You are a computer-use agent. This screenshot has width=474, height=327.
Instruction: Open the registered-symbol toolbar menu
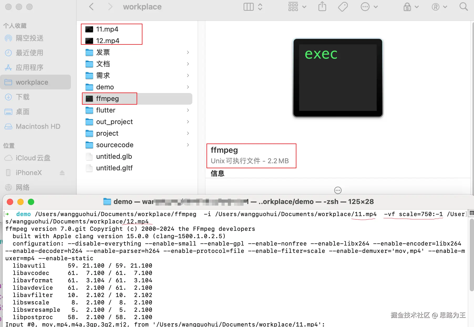pyautogui.click(x=439, y=7)
